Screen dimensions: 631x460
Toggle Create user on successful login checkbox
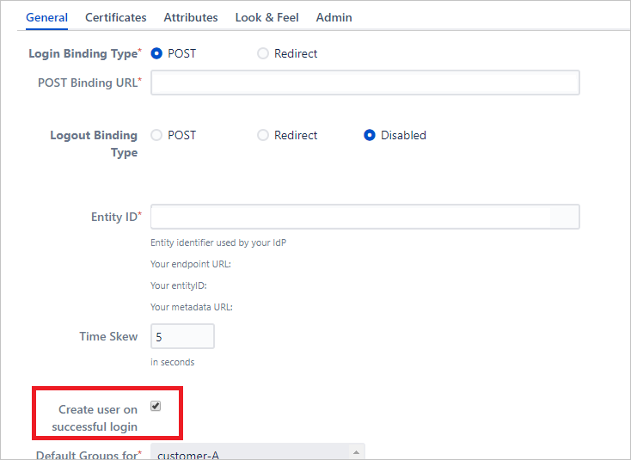156,406
